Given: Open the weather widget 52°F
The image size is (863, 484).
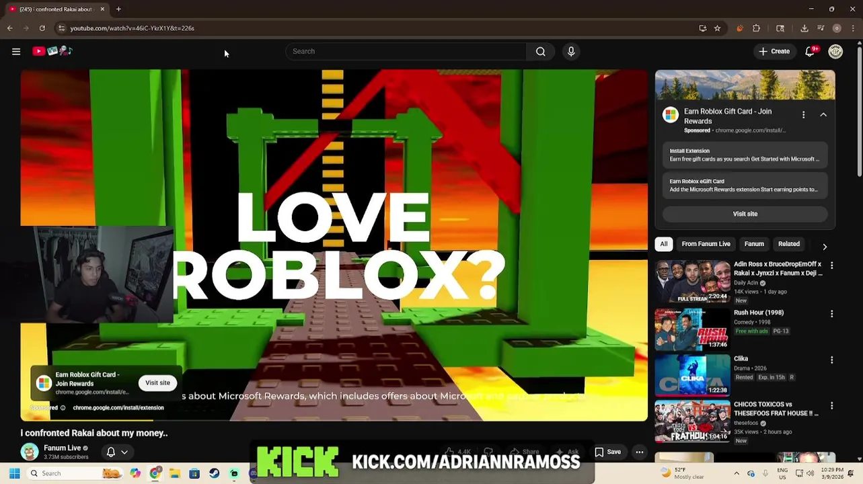Looking at the screenshot, I should click(682, 473).
